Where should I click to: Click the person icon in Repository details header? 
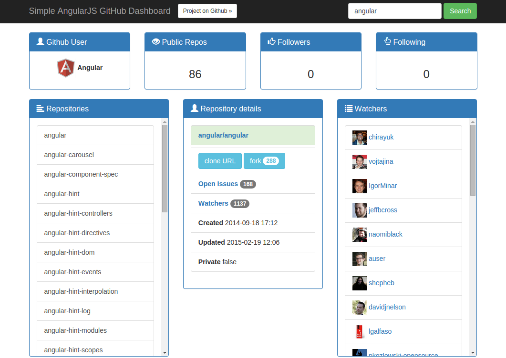tap(194, 108)
